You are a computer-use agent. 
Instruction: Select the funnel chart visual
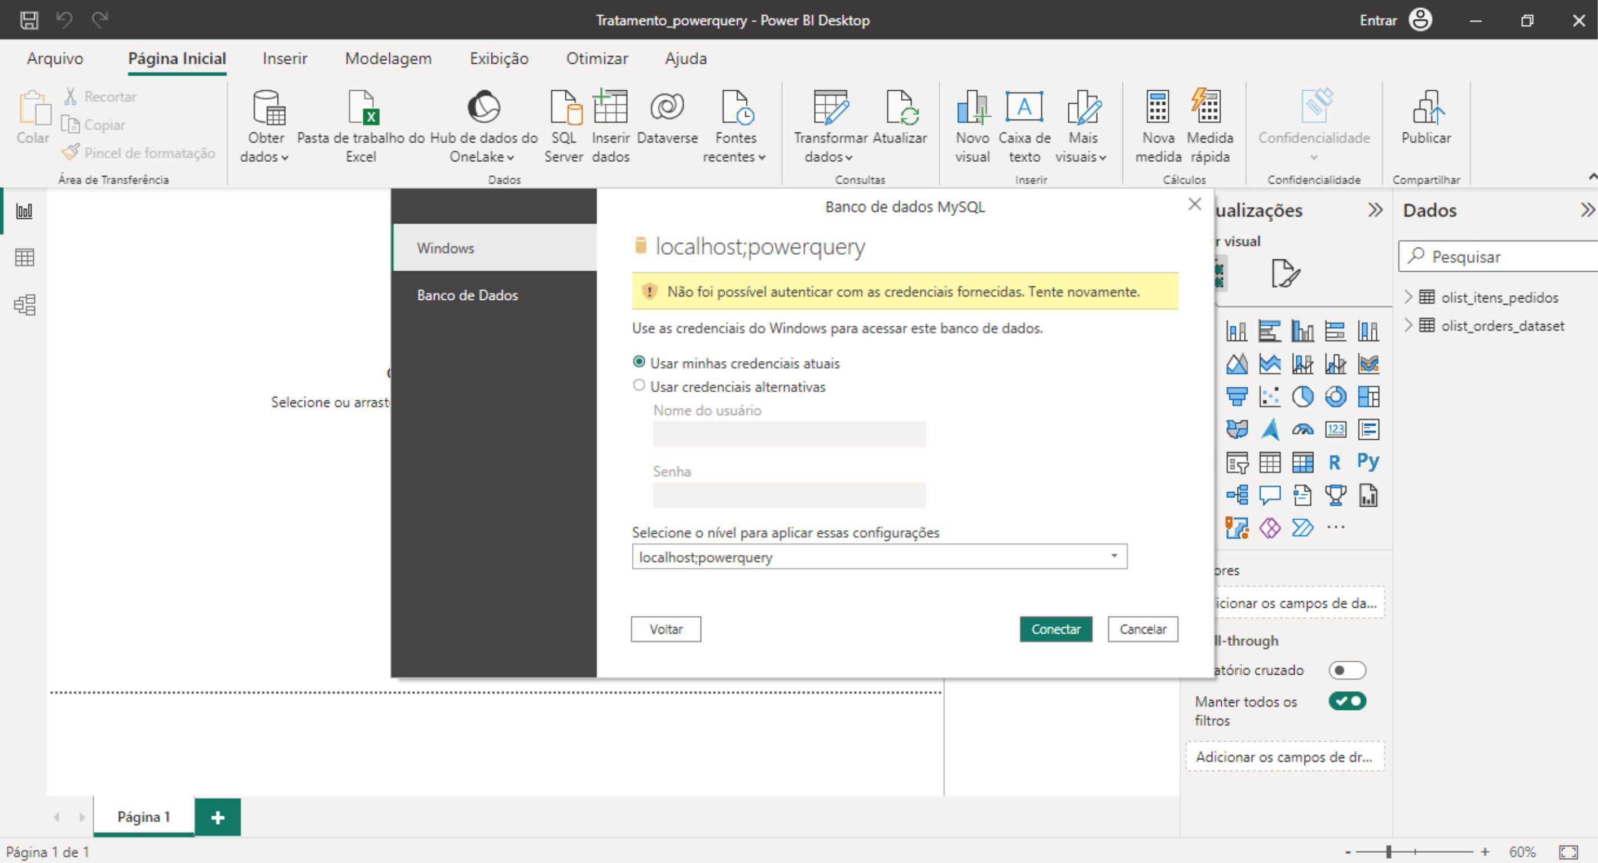[x=1237, y=396]
